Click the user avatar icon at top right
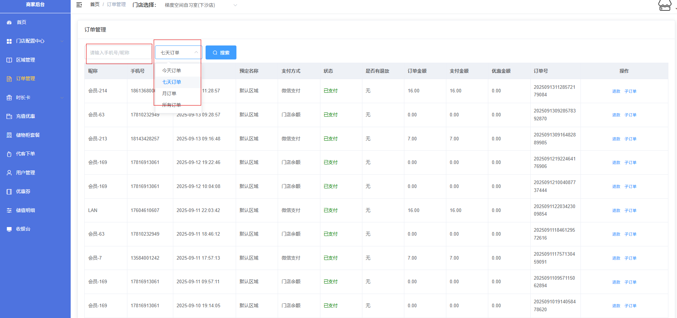Image resolution: width=677 pixels, height=318 pixels. click(664, 5)
